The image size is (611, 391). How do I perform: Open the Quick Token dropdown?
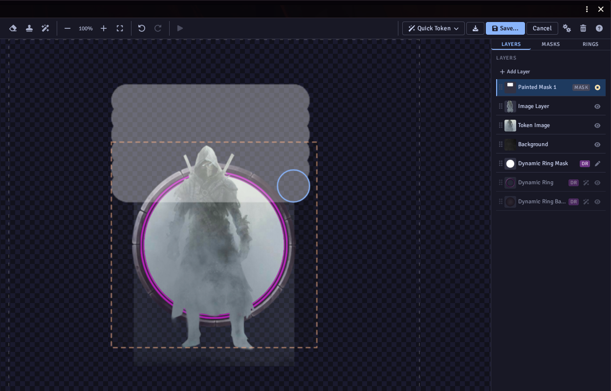[x=434, y=28]
